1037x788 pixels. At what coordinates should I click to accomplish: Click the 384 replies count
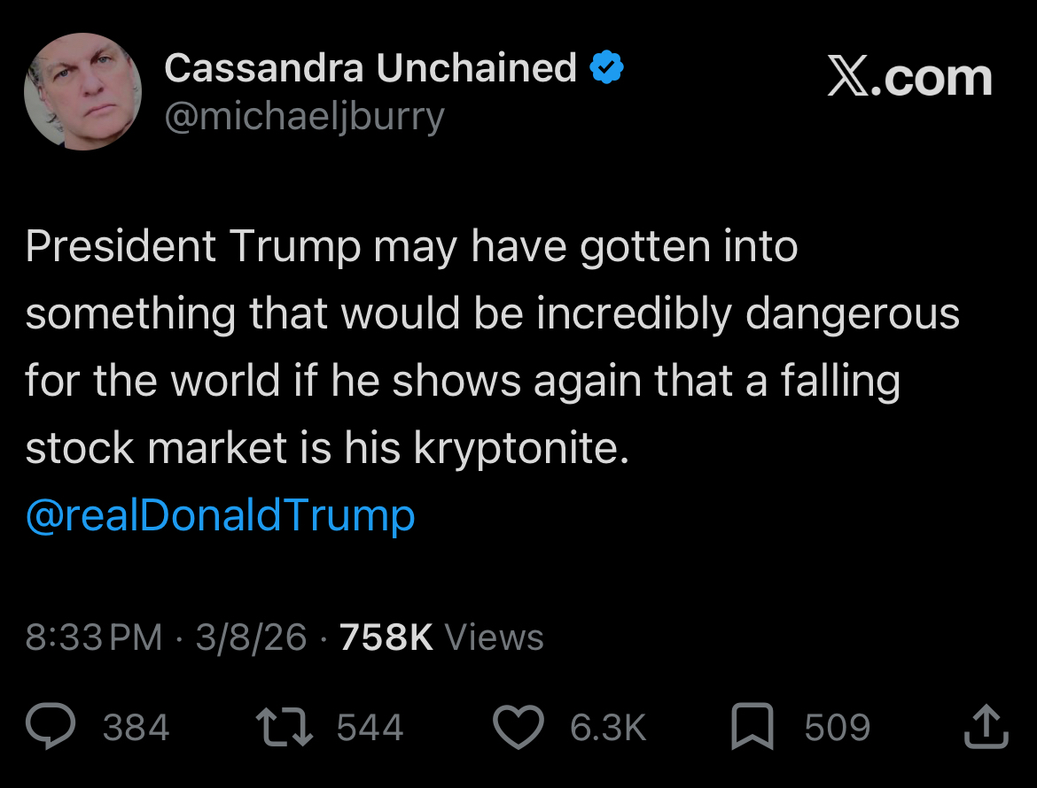tap(136, 727)
